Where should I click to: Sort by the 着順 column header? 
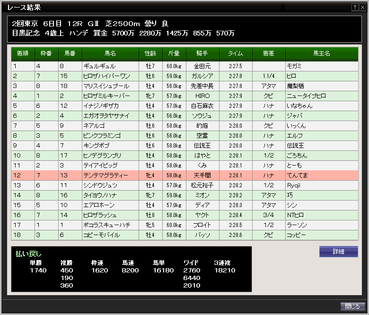pyautogui.click(x=23, y=54)
